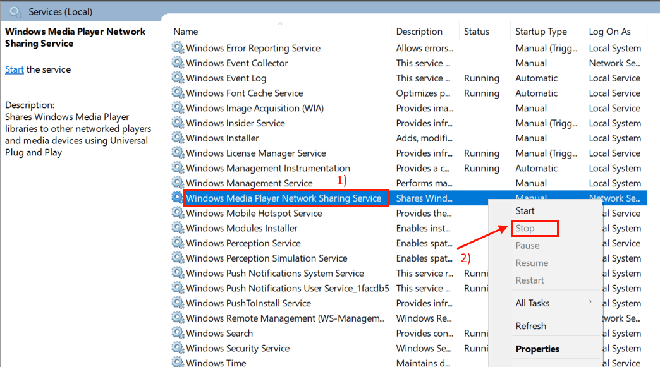Choose Refresh in the context menu
The image size is (660, 367).
(531, 326)
